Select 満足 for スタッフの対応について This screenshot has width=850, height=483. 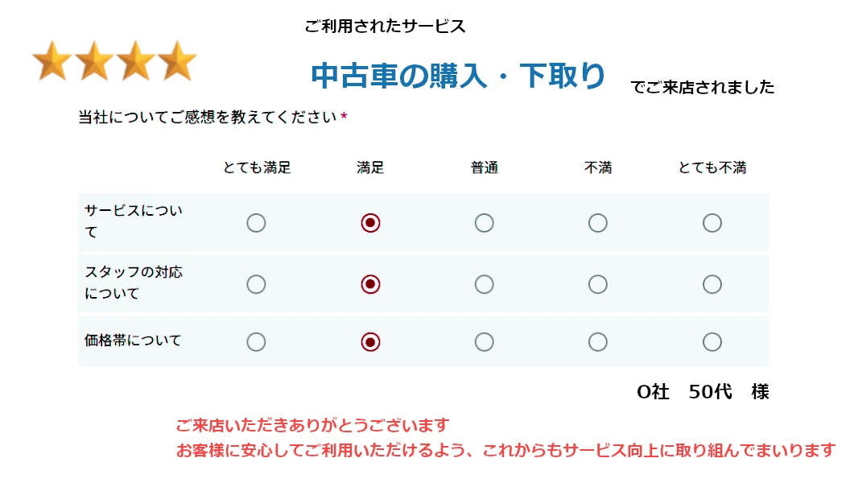(x=370, y=284)
